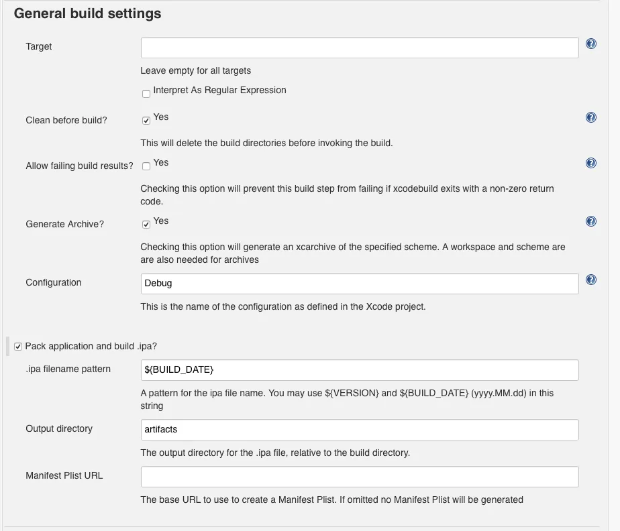Click the Configuration field showing Debug

pos(359,283)
